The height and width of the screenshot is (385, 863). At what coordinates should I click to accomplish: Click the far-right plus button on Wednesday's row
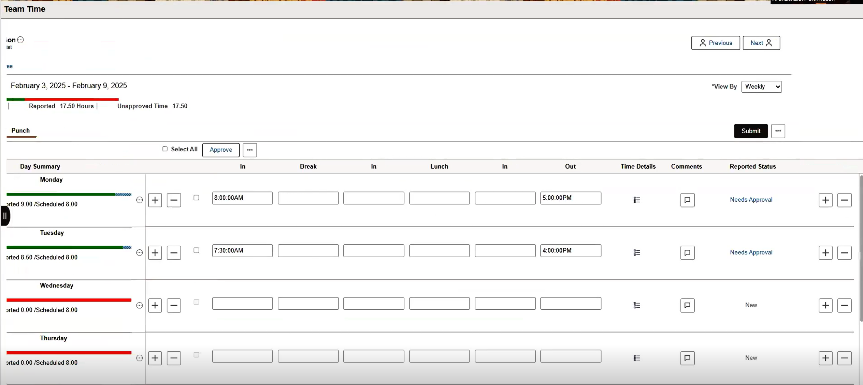click(x=825, y=305)
